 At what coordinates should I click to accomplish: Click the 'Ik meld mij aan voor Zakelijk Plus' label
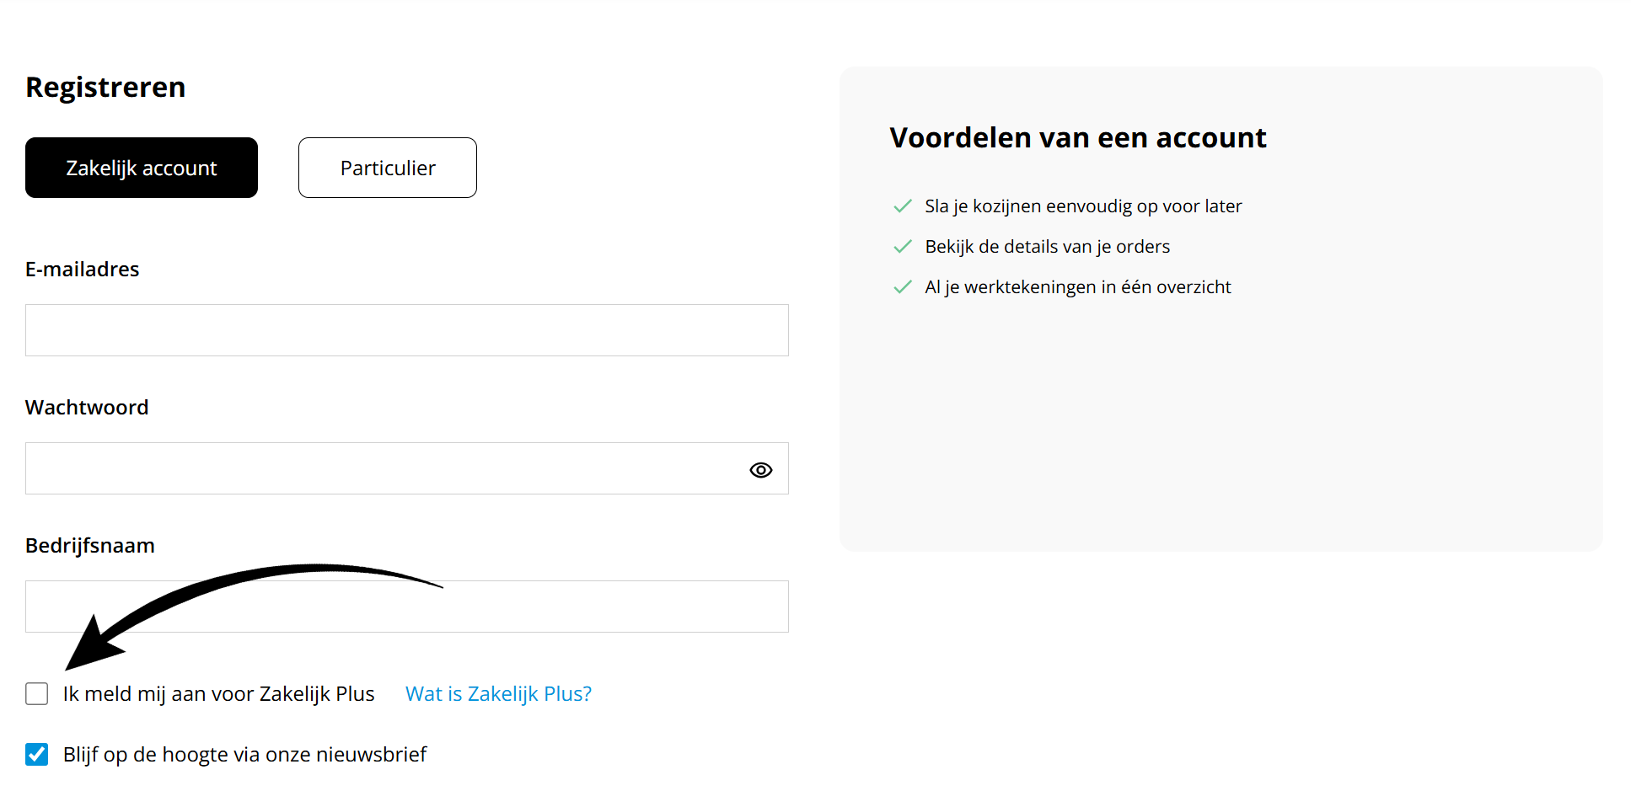(218, 694)
